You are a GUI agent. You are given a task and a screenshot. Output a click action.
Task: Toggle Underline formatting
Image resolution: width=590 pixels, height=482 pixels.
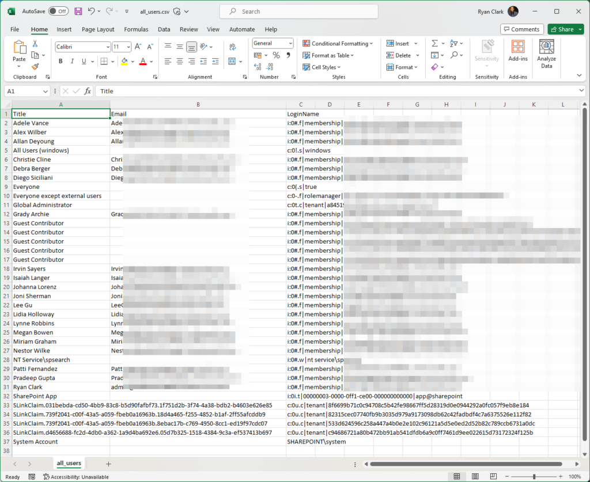(x=84, y=61)
